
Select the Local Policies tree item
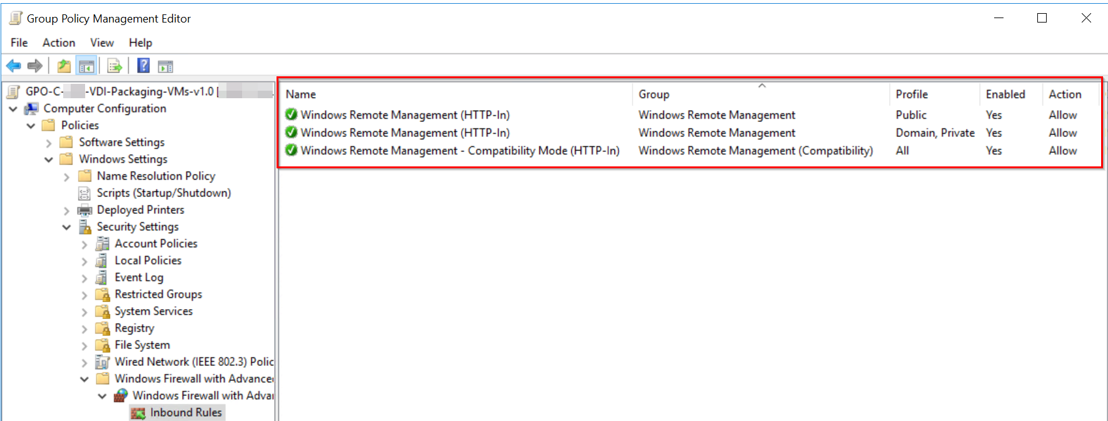tap(148, 261)
